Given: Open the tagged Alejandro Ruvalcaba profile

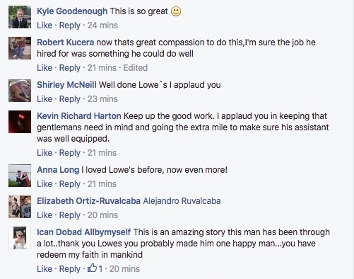Looking at the screenshot, I should [182, 201].
